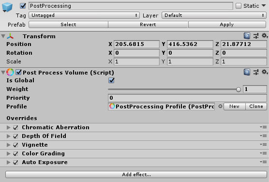Adjust the Weight slider handle

239,90
